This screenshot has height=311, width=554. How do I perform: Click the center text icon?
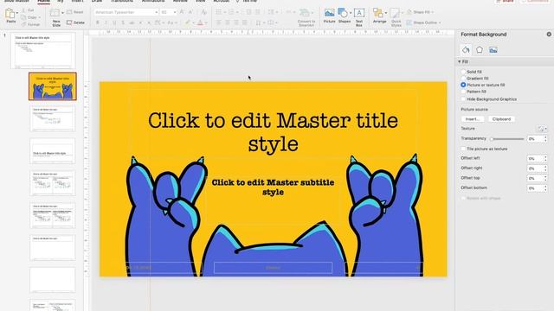pyautogui.click(x=228, y=22)
